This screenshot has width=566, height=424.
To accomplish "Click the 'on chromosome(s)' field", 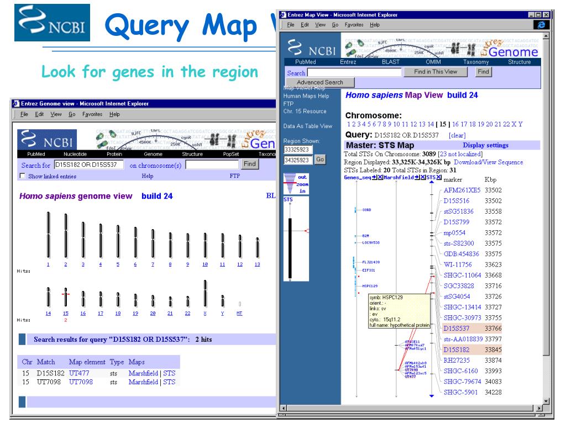I will [212, 165].
